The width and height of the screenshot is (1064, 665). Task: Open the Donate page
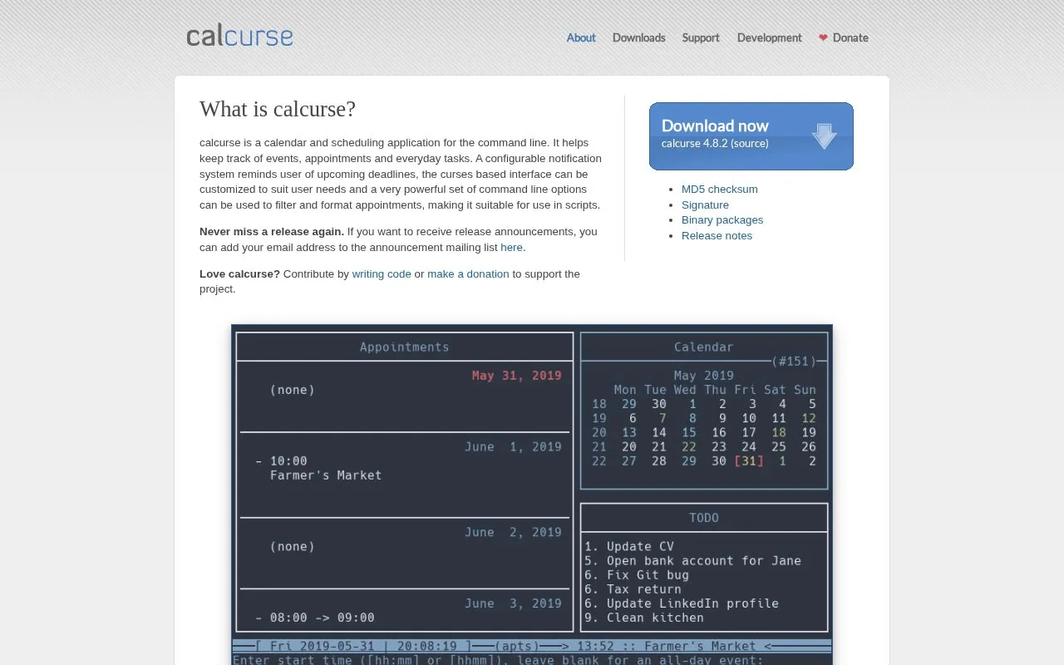tap(850, 37)
